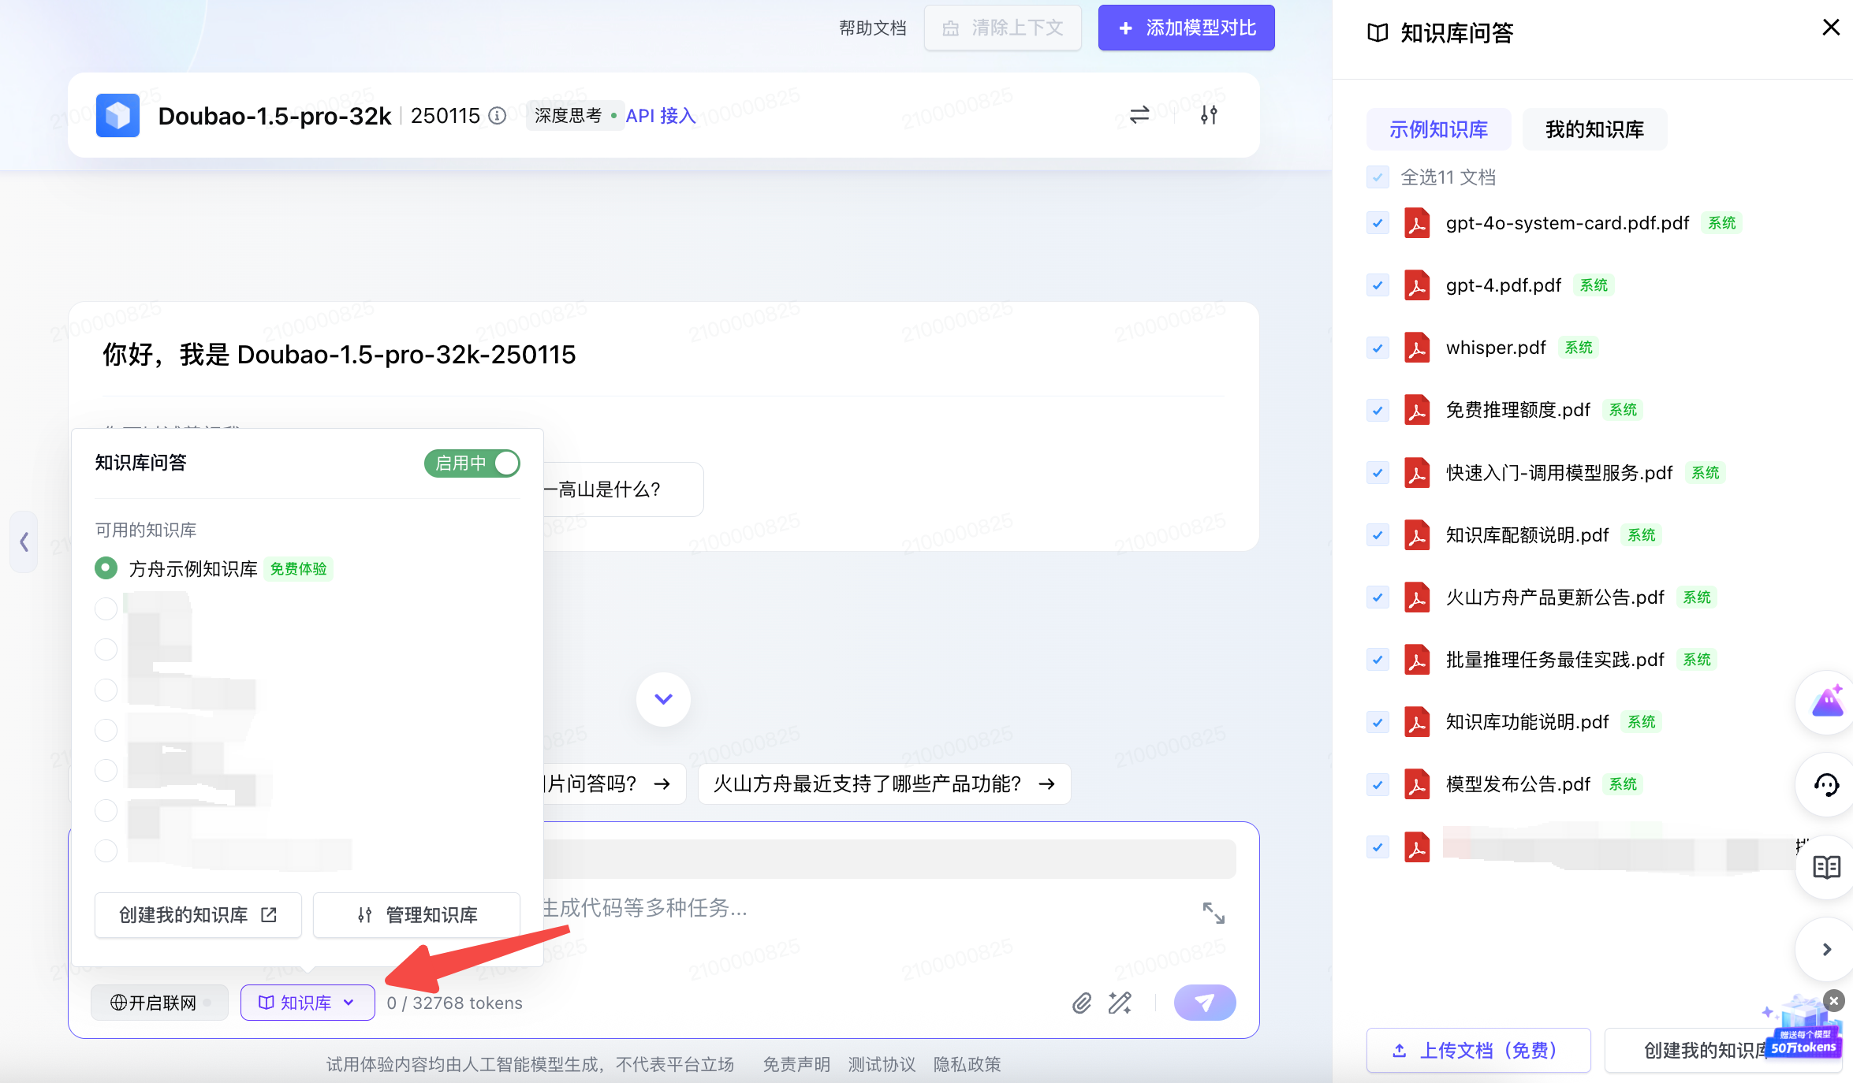Uncheck the 批量推理任务最佳实践.pdf checkbox

tap(1378, 660)
